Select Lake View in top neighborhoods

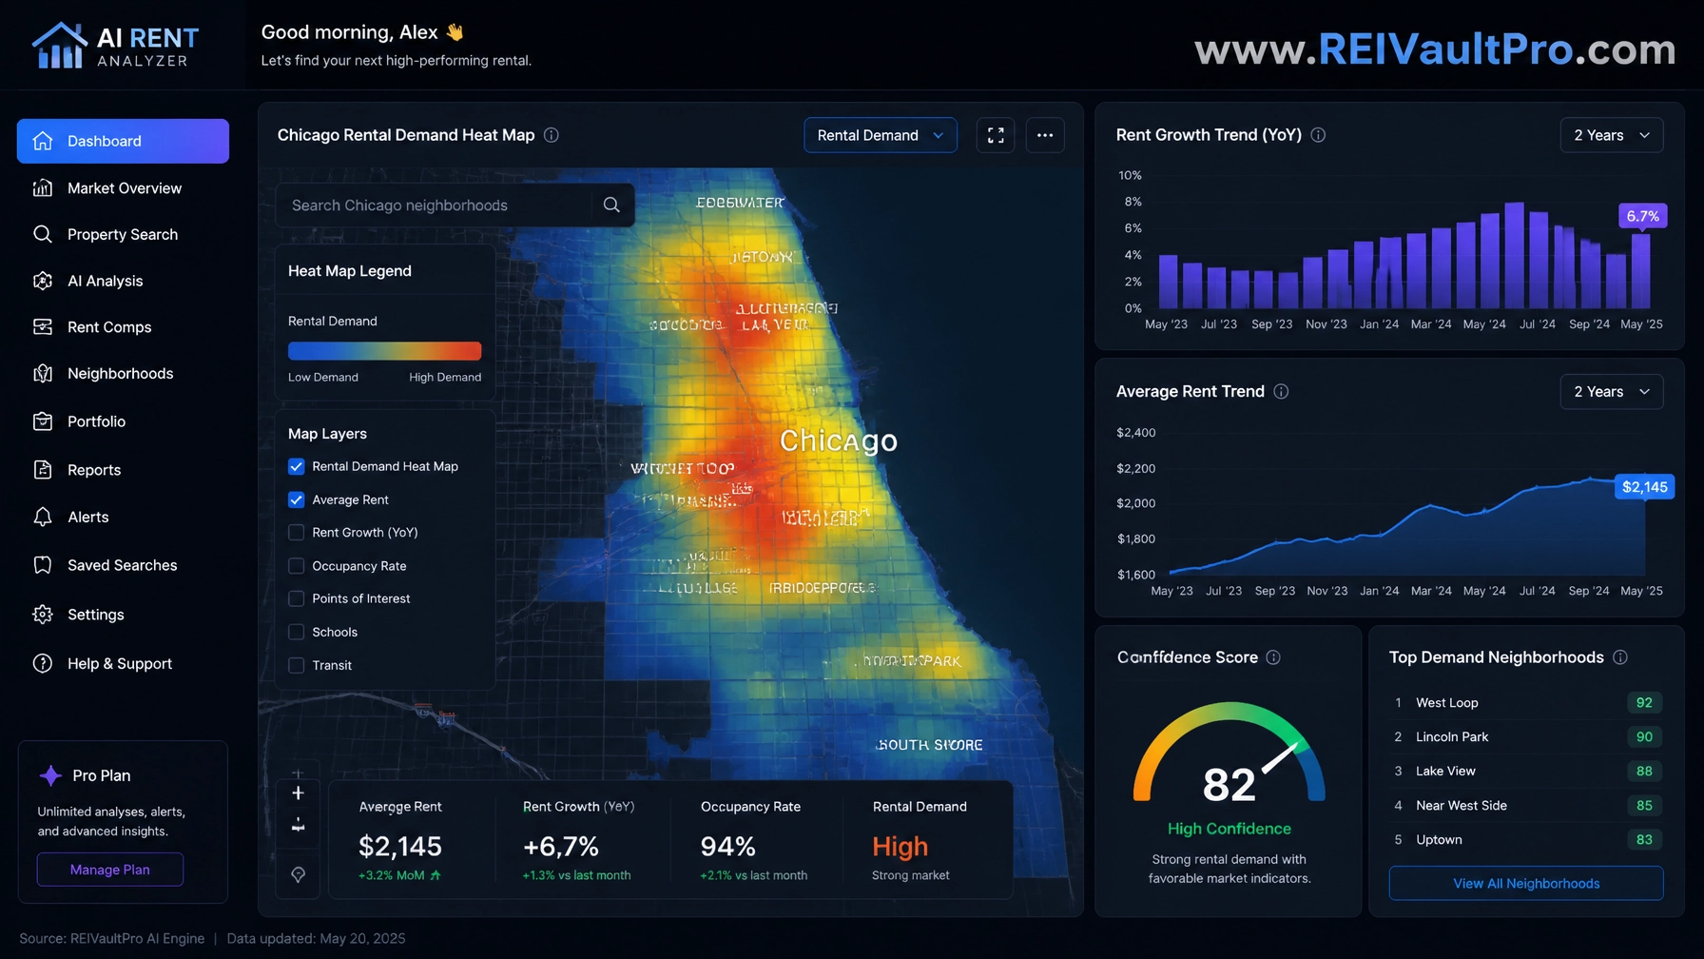coord(1526,772)
